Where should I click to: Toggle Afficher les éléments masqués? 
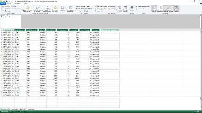coord(168,9)
